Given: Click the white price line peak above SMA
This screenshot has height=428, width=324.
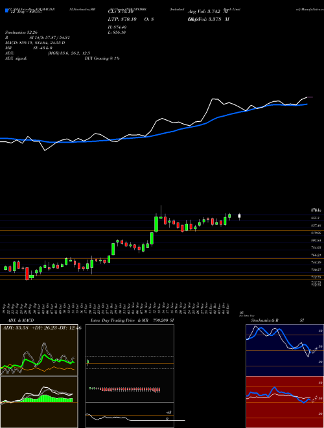Looking at the screenshot, I should point(215,99).
